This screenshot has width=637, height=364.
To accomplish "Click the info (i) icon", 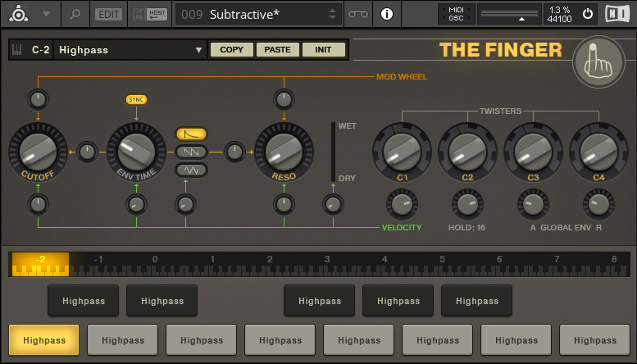I will point(386,14).
